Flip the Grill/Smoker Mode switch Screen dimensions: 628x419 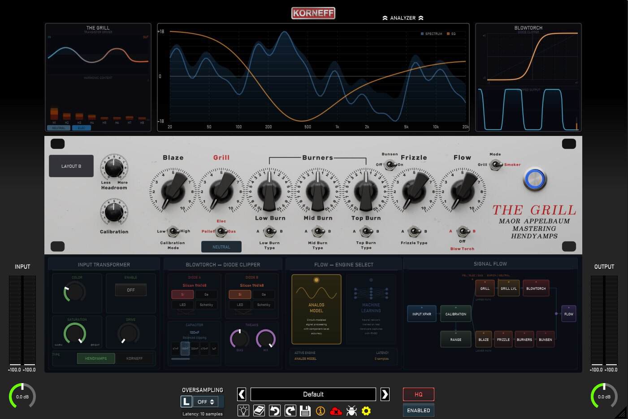click(495, 165)
